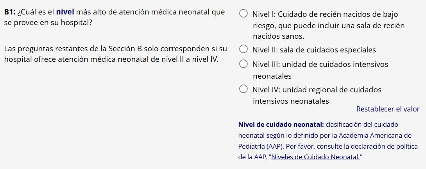The image size is (426, 169).
Task: Select the Nivel I radio button
Action: click(243, 14)
